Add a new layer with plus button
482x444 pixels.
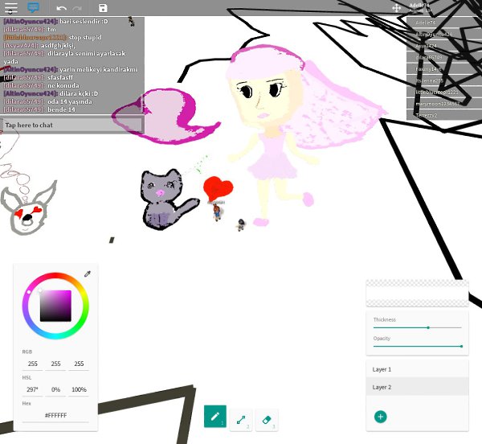pyautogui.click(x=380, y=417)
